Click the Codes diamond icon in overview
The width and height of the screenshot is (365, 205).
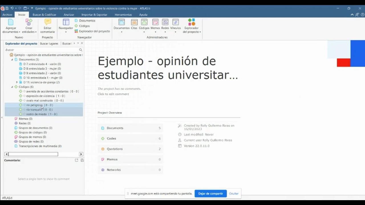click(x=103, y=139)
